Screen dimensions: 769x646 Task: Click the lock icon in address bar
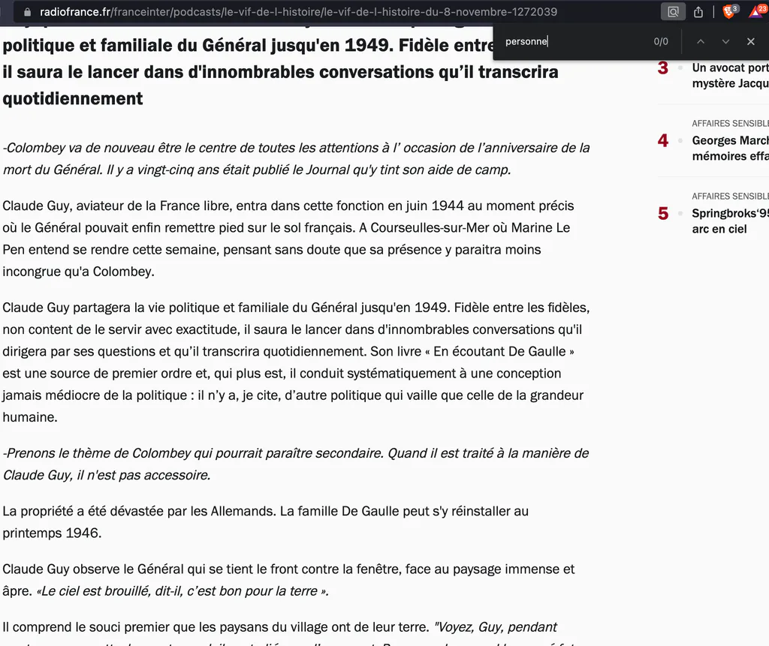(x=28, y=12)
